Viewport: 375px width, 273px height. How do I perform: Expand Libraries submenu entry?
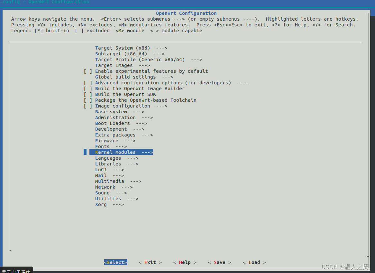coord(117,164)
